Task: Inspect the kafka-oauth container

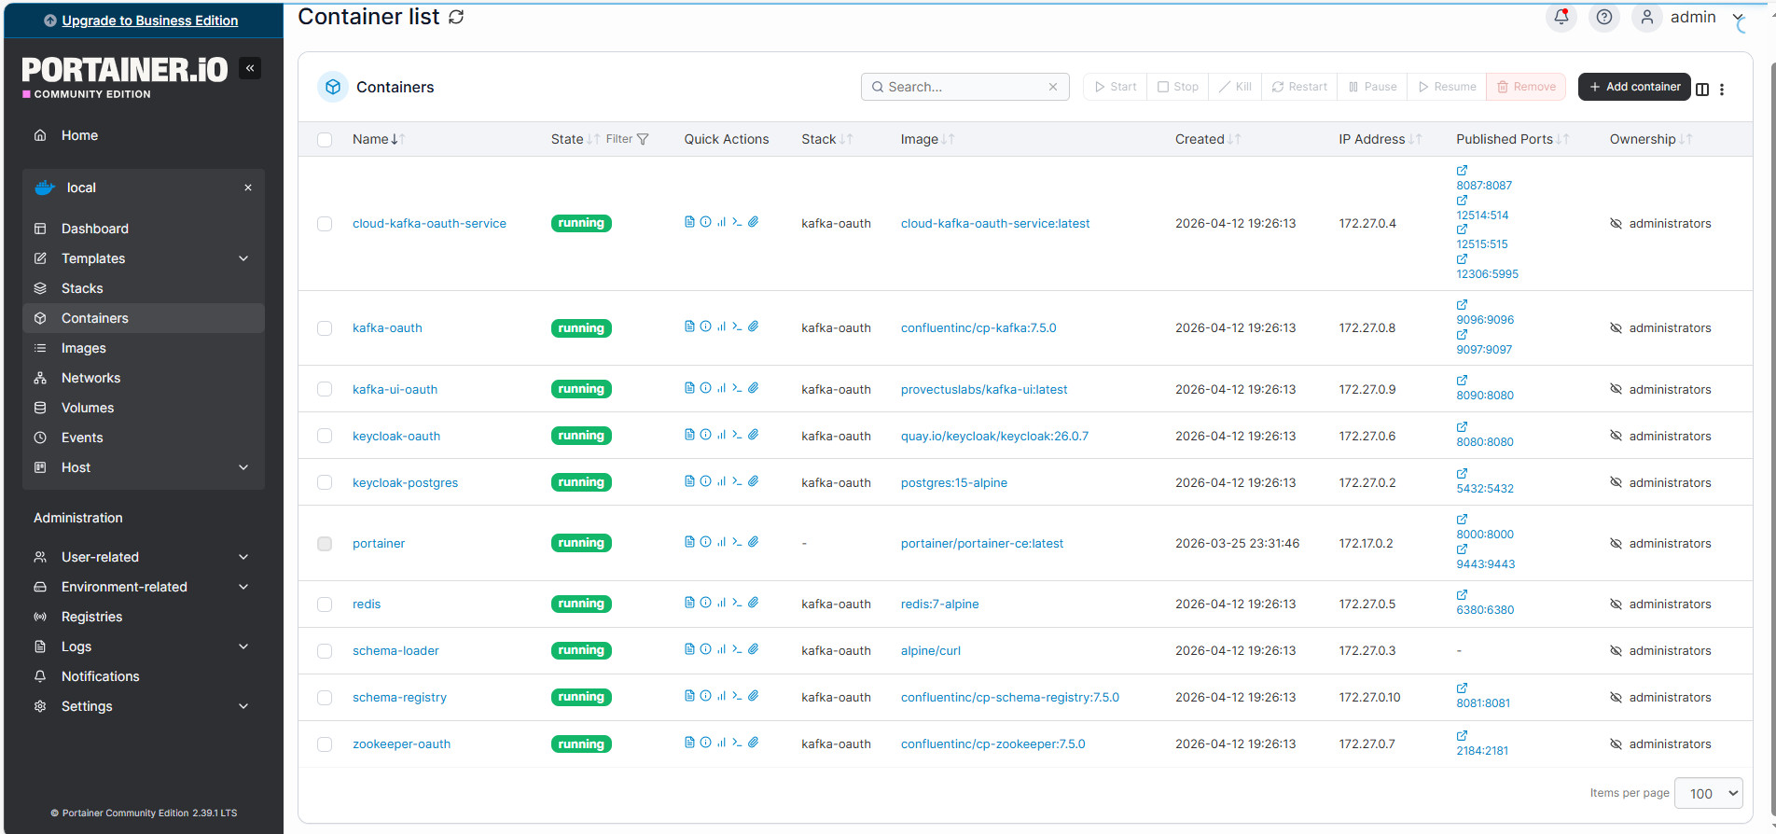Action: click(x=705, y=327)
